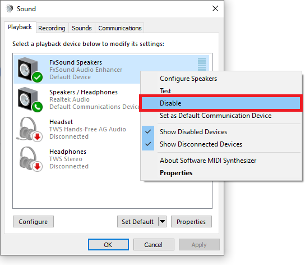Switch to the Sounds tab
The width and height of the screenshot is (305, 265).
82,28
